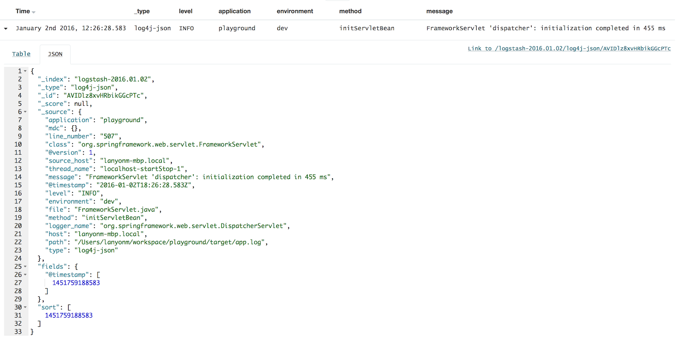Screen dimensions: 676x339
Task: Open the Link to /logstash-2016.01.02 document
Action: (x=569, y=48)
